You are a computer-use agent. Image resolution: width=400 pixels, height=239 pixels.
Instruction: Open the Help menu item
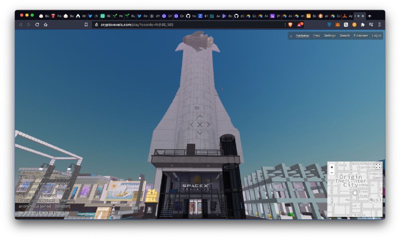(316, 35)
